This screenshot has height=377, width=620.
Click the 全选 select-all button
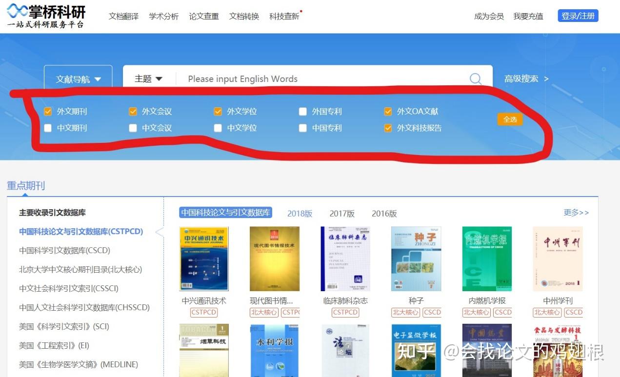click(510, 119)
